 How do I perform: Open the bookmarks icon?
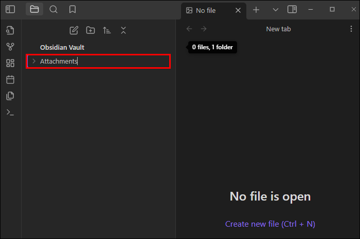[73, 9]
